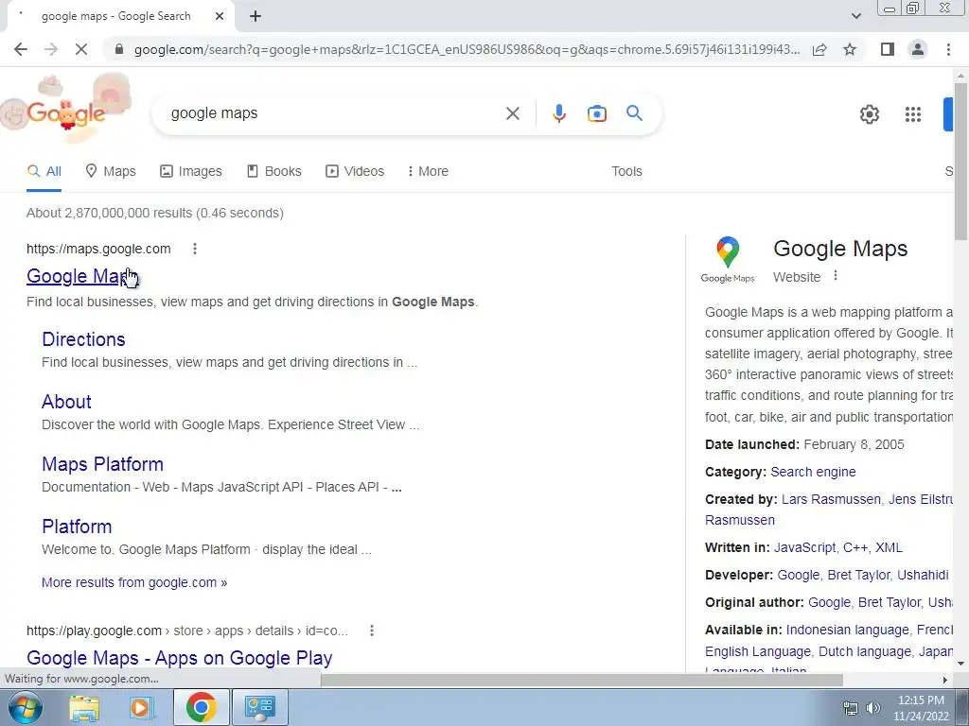The height and width of the screenshot is (726, 969).
Task: Click the vertical page scrollbar thumb
Action: [x=960, y=161]
